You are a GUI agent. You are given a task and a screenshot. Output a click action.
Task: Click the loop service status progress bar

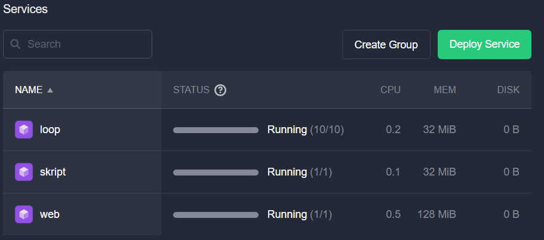point(216,130)
